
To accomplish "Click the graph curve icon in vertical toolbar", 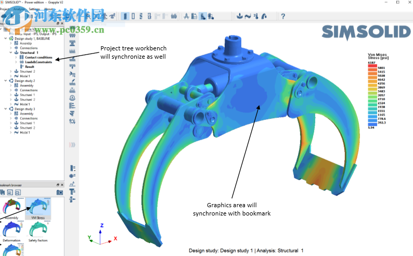I will point(72,184).
